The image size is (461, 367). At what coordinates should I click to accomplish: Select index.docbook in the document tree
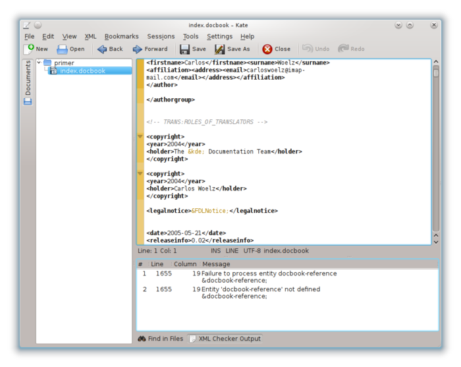pyautogui.click(x=82, y=71)
